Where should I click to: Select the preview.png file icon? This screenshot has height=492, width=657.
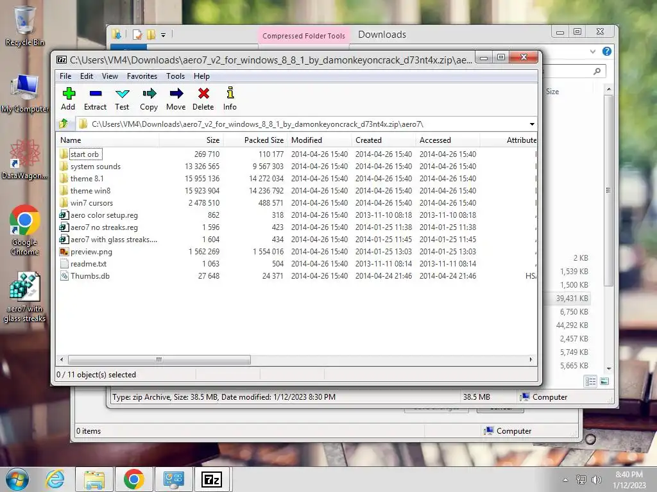(64, 251)
